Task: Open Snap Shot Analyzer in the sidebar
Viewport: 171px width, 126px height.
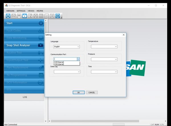Action: pos(24,45)
